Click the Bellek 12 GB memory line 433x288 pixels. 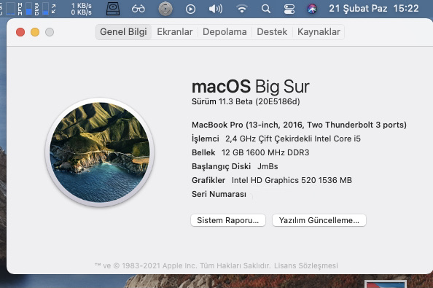[251, 152]
